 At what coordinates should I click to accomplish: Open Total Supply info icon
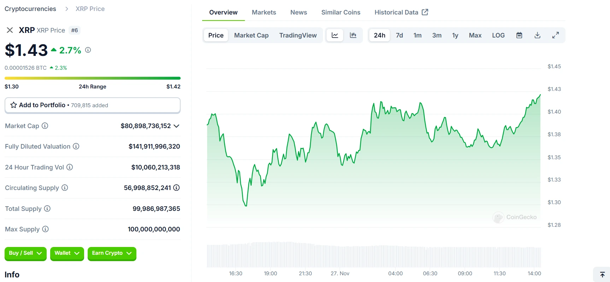47,208
